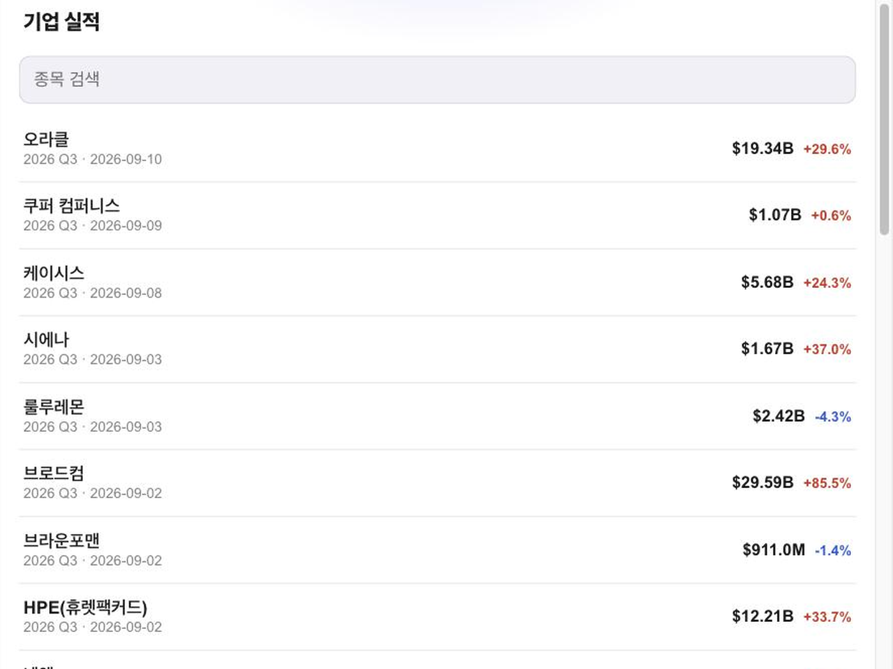The width and height of the screenshot is (893, 669).
Task: Click 시에나 +37.0% change figure
Action: pos(827,349)
